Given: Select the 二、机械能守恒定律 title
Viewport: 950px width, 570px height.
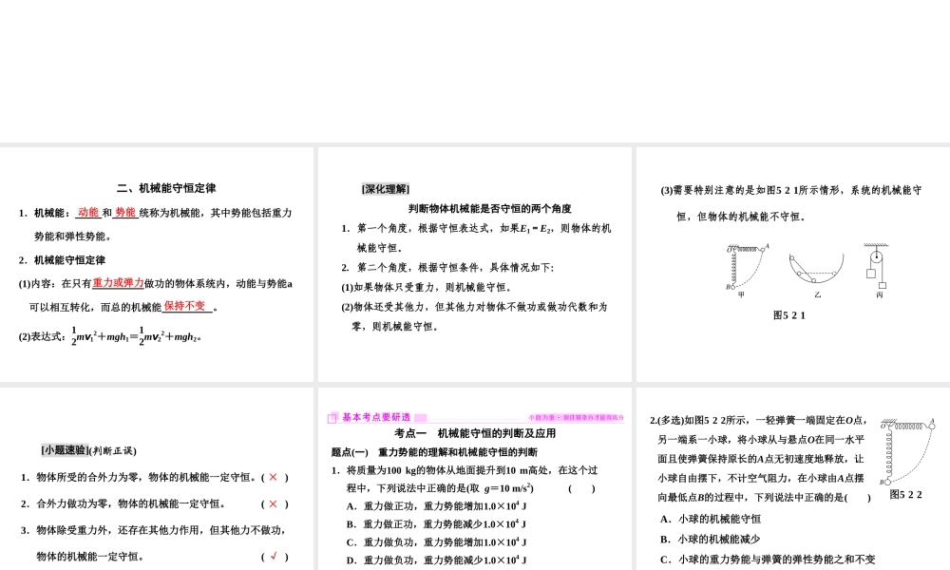Looking at the screenshot, I should 163,187.
